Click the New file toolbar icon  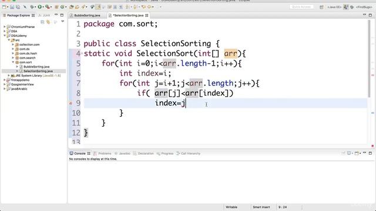coord(4,7)
